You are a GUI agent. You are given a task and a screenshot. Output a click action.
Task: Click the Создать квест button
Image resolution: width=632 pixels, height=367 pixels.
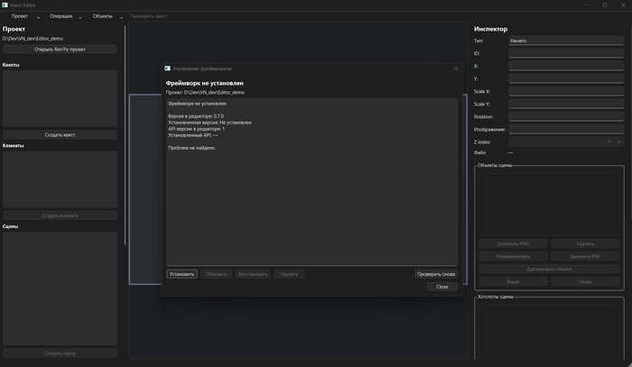tap(60, 134)
